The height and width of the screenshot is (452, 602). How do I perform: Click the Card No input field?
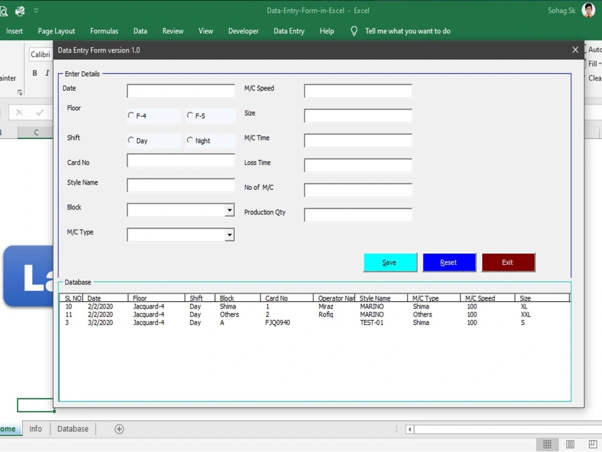[181, 161]
